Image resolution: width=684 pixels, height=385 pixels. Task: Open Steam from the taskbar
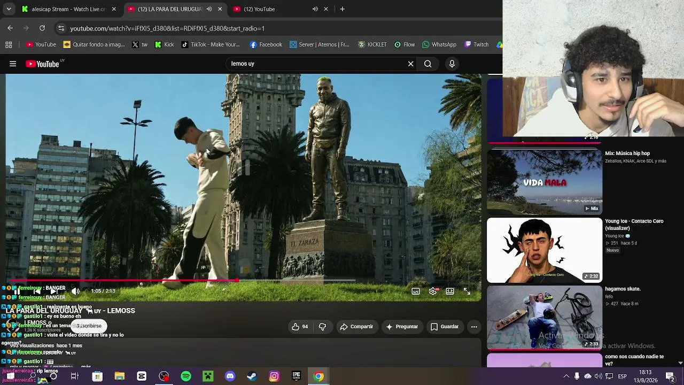252,376
